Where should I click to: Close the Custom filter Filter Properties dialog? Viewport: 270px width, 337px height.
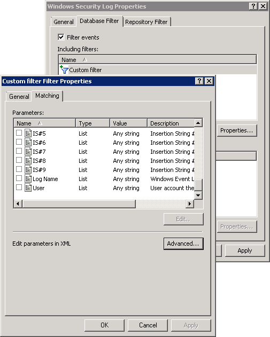(209, 81)
